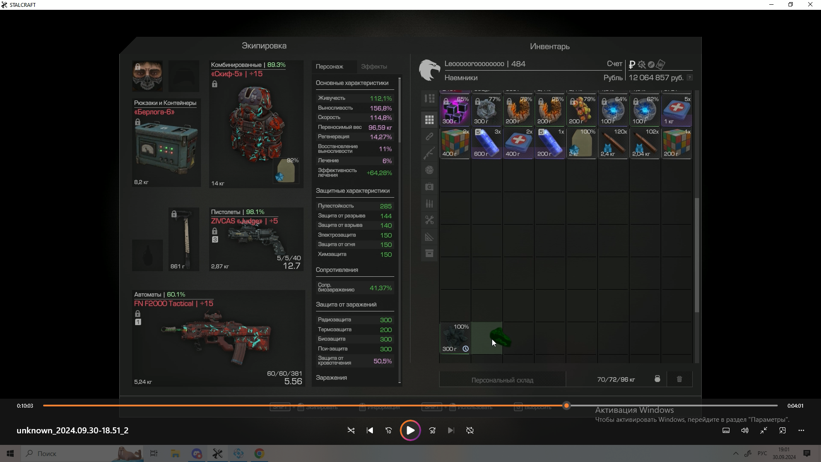Select the ruler triangle filter icon

tap(429, 237)
